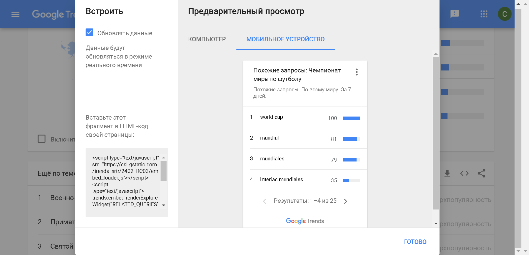Click the share icon
The height and width of the screenshot is (255, 529).
coord(481,173)
